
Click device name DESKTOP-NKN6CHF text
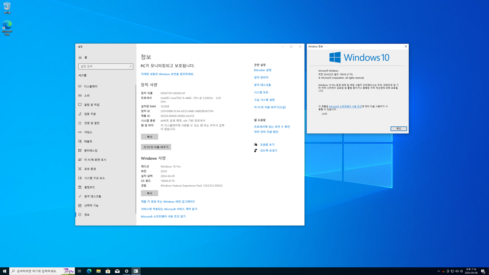(173, 93)
